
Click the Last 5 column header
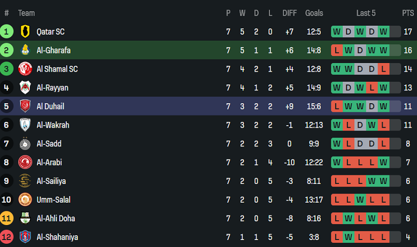[366, 13]
